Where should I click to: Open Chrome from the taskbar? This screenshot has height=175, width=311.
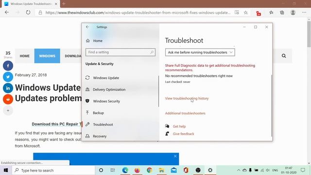point(149,170)
